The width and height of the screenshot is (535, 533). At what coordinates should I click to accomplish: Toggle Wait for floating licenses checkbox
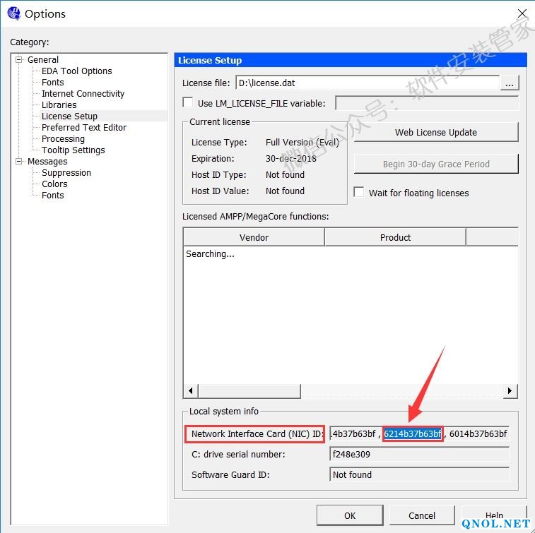pos(359,192)
